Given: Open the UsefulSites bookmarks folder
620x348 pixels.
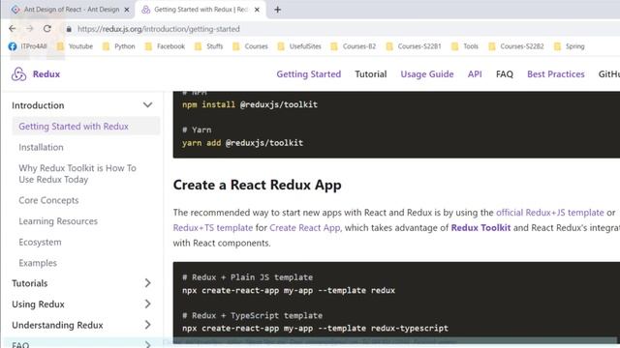Looking at the screenshot, I should 299,46.
